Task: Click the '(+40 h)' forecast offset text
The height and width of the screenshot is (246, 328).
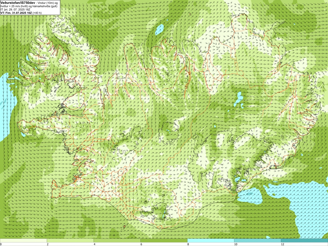Action: click(x=37, y=13)
